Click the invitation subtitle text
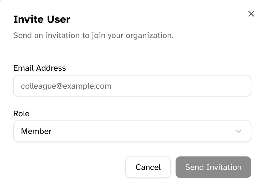This screenshot has height=190, width=262. coord(94,35)
